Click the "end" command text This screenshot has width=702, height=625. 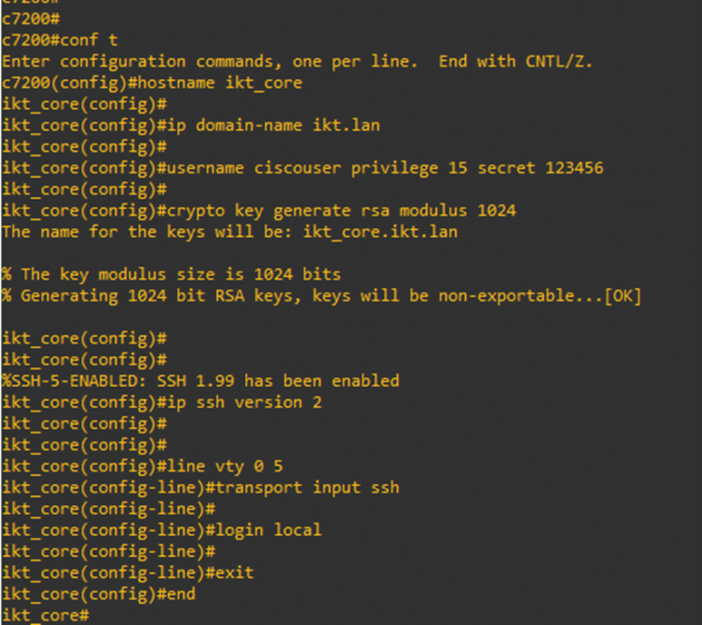click(181, 594)
